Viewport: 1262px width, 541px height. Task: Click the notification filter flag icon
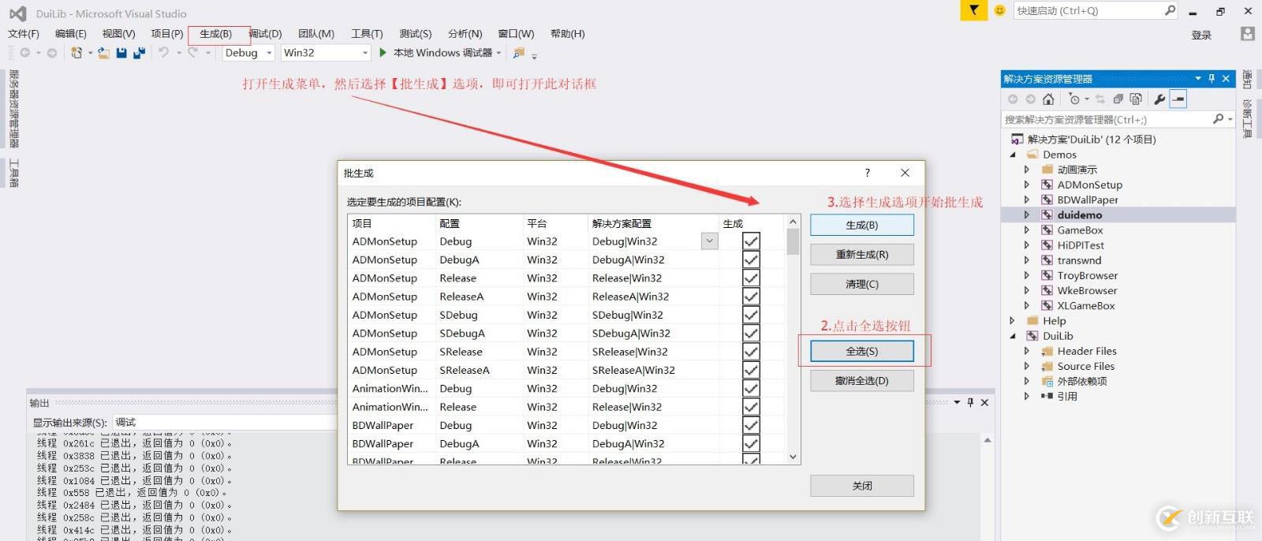tap(973, 10)
